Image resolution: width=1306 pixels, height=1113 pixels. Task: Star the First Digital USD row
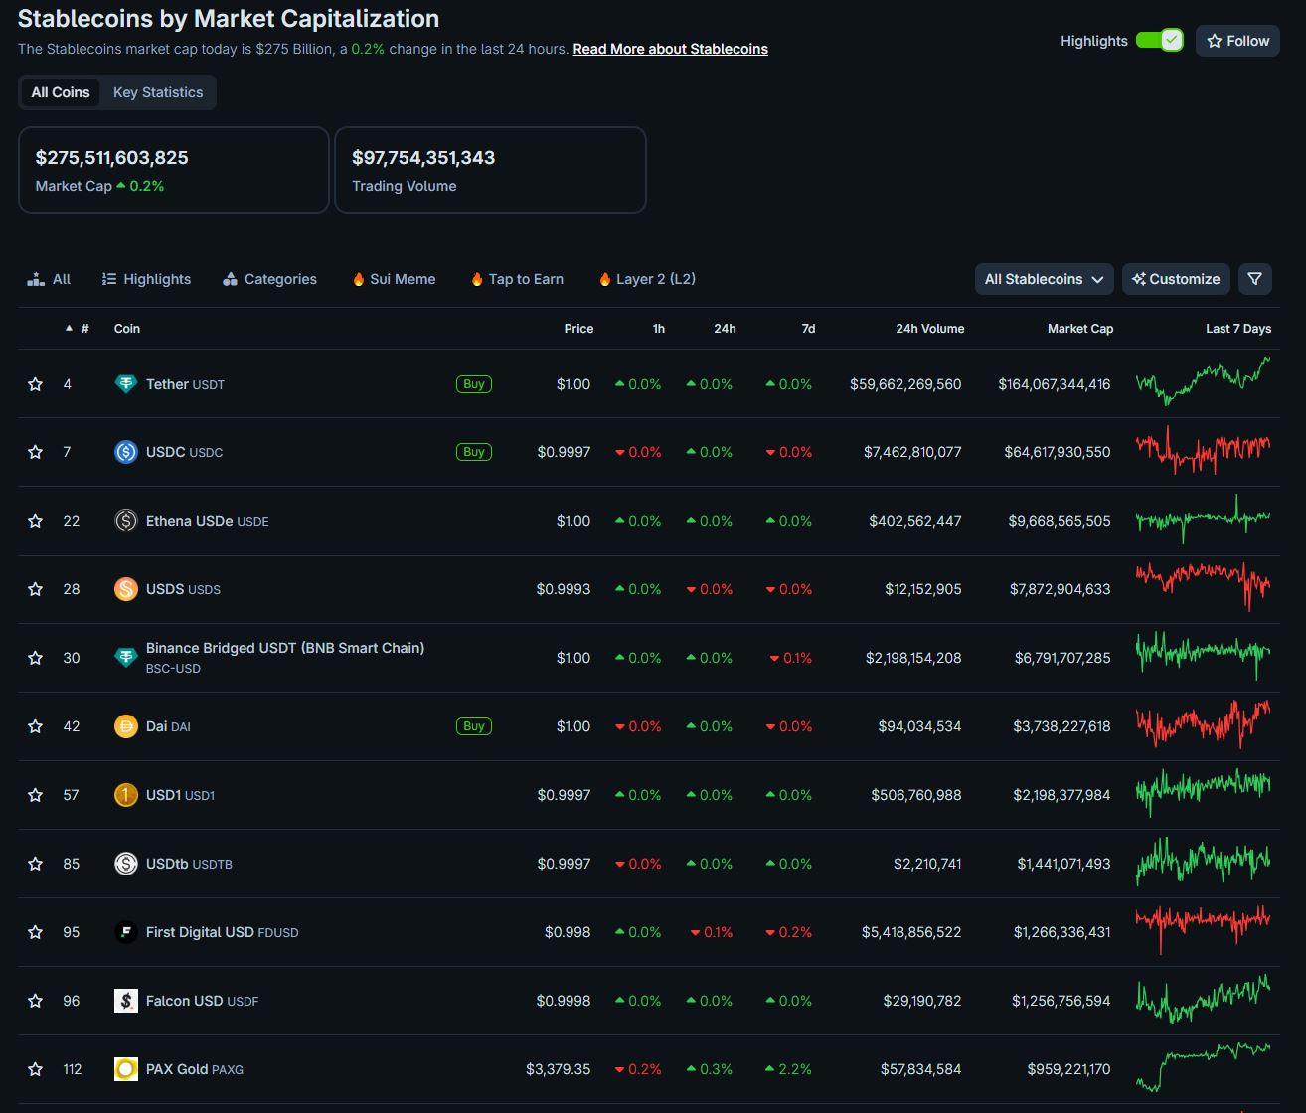(x=36, y=932)
